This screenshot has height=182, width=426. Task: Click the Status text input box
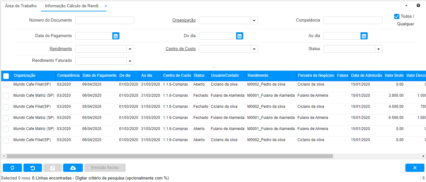349,49
